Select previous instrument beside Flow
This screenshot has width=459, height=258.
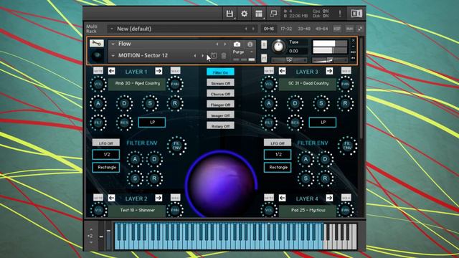pyautogui.click(x=217, y=44)
